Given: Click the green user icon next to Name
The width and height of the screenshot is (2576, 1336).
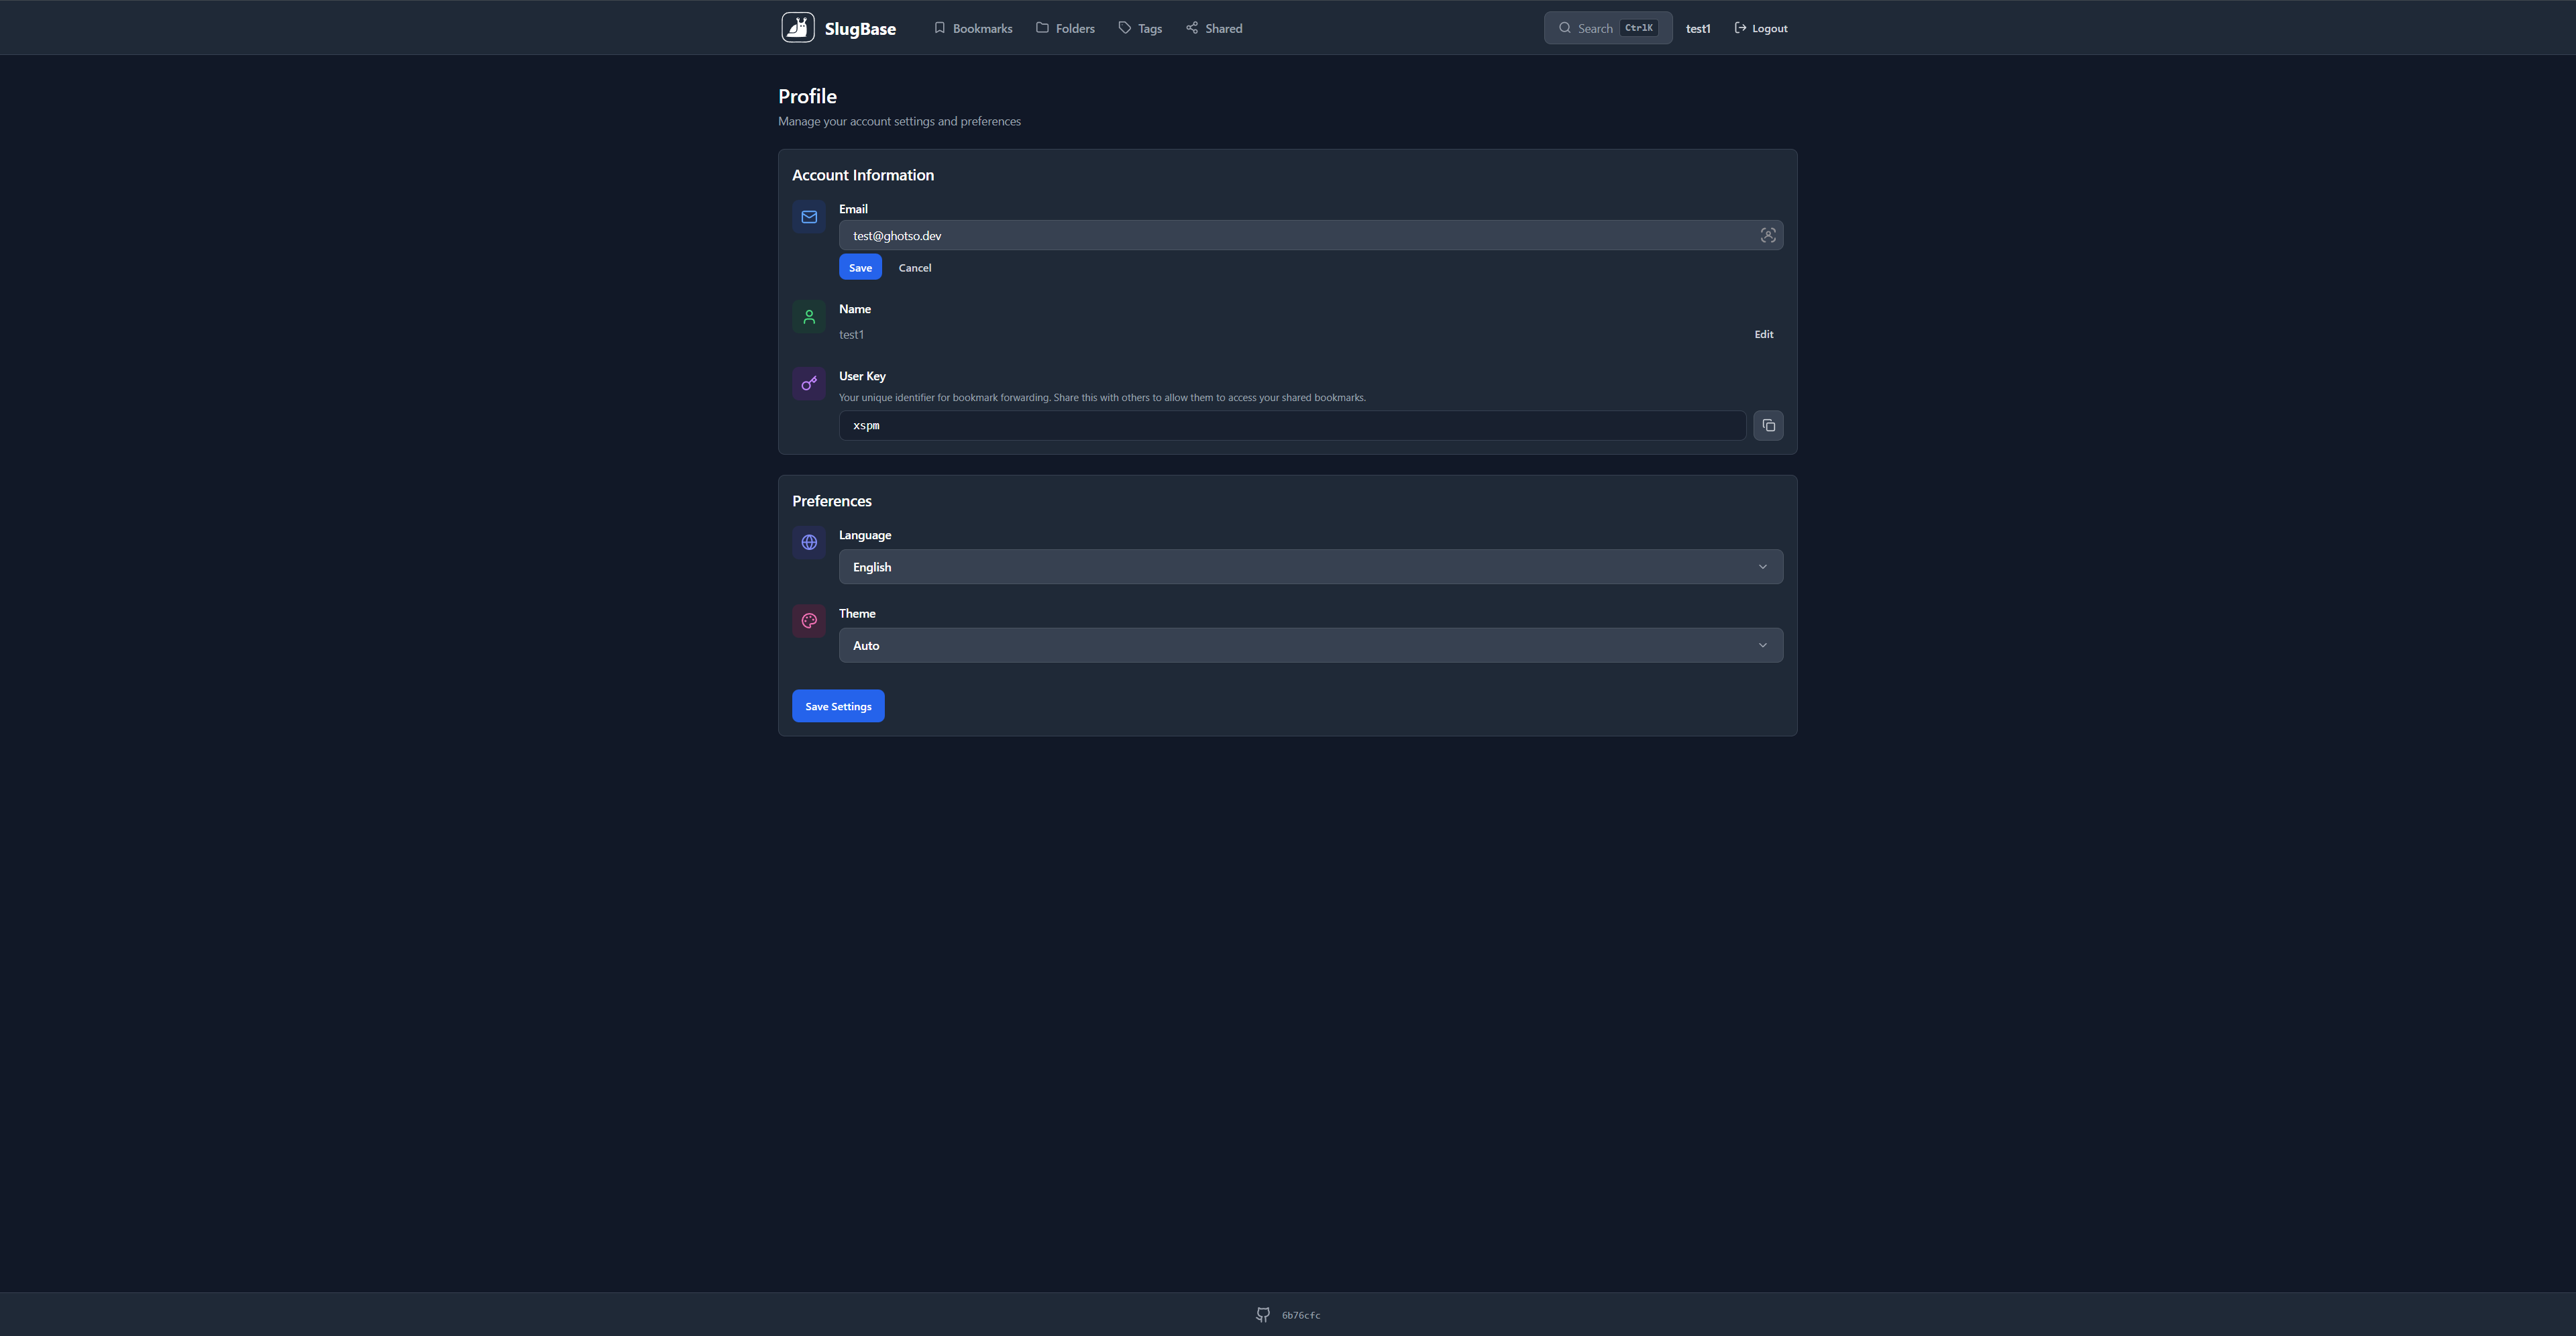Looking at the screenshot, I should [808, 316].
